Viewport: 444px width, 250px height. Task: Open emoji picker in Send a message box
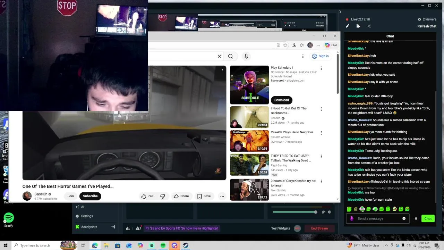point(404,218)
